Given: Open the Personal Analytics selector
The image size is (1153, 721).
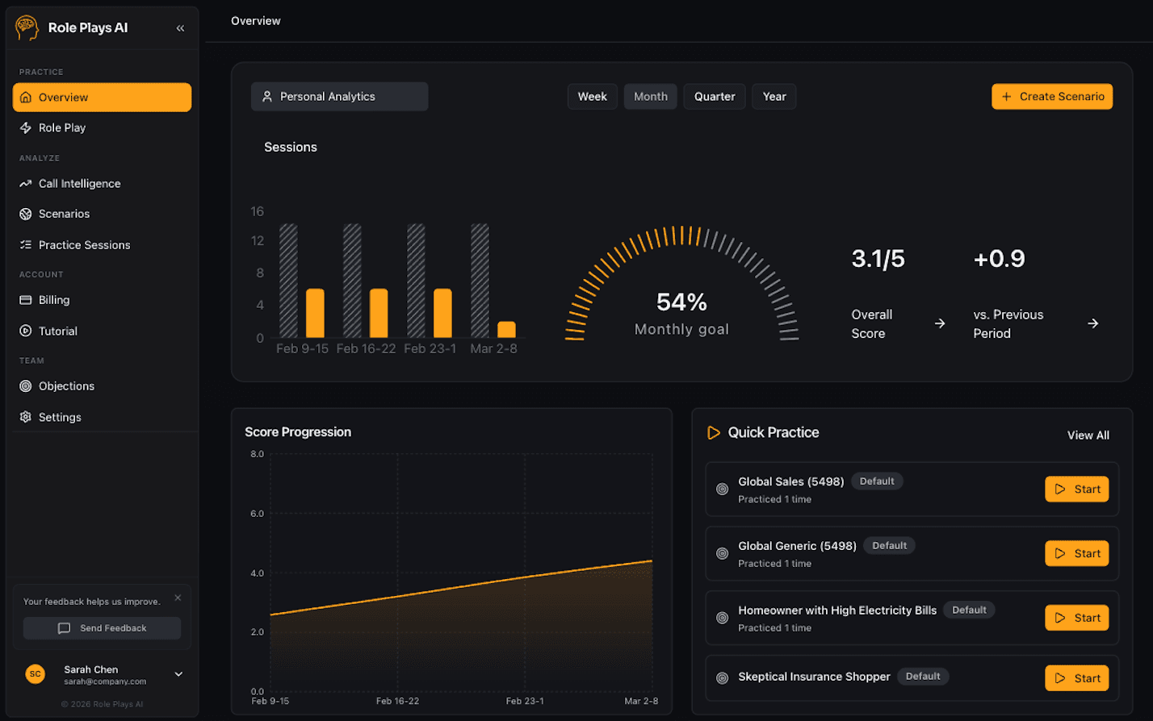Looking at the screenshot, I should [x=339, y=96].
